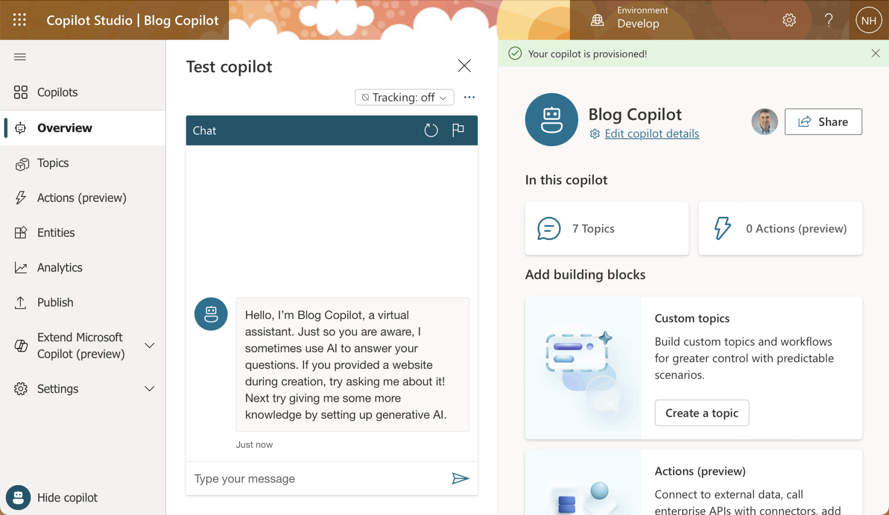Open the Edit copilot details link

pyautogui.click(x=651, y=134)
